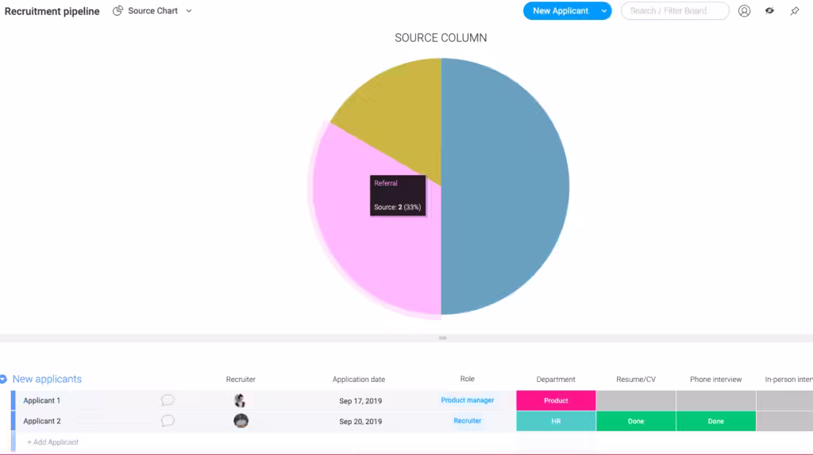
Task: Click the New applicants group title
Action: [x=47, y=379]
